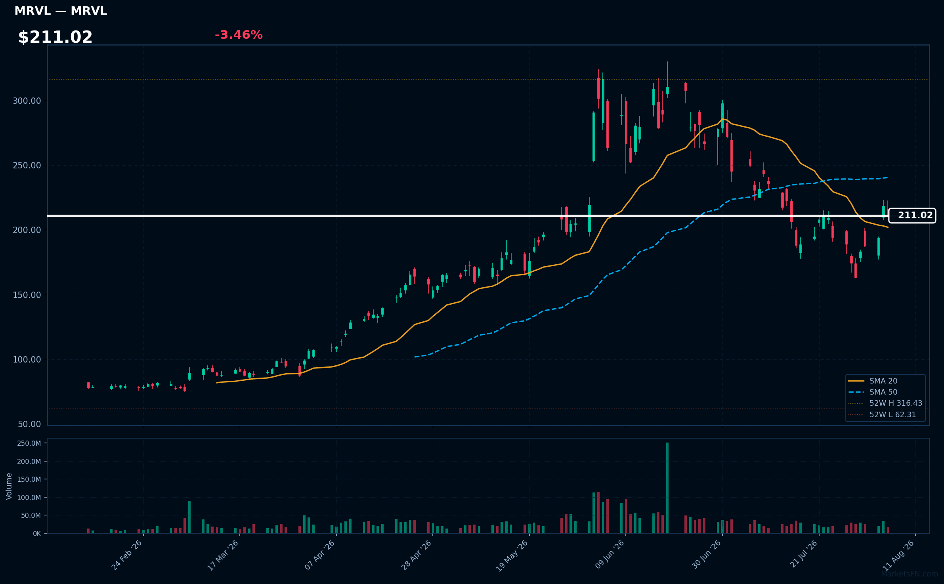Click the -3.46% change value
Image resolution: width=944 pixels, height=584 pixels.
point(239,35)
